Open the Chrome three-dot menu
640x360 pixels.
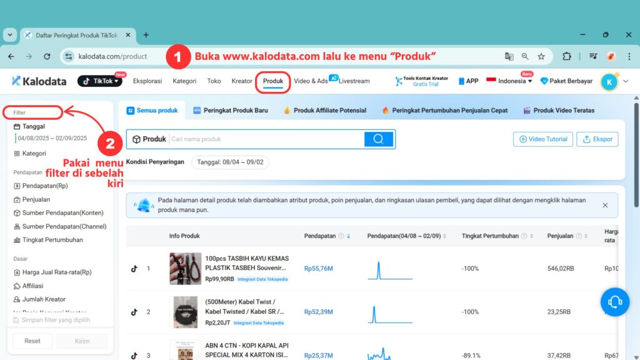(629, 56)
